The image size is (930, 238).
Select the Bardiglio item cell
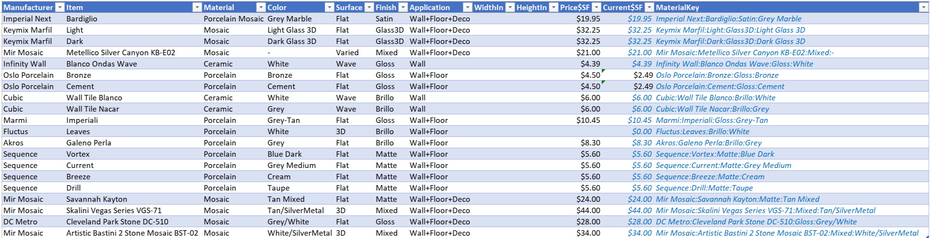133,19
